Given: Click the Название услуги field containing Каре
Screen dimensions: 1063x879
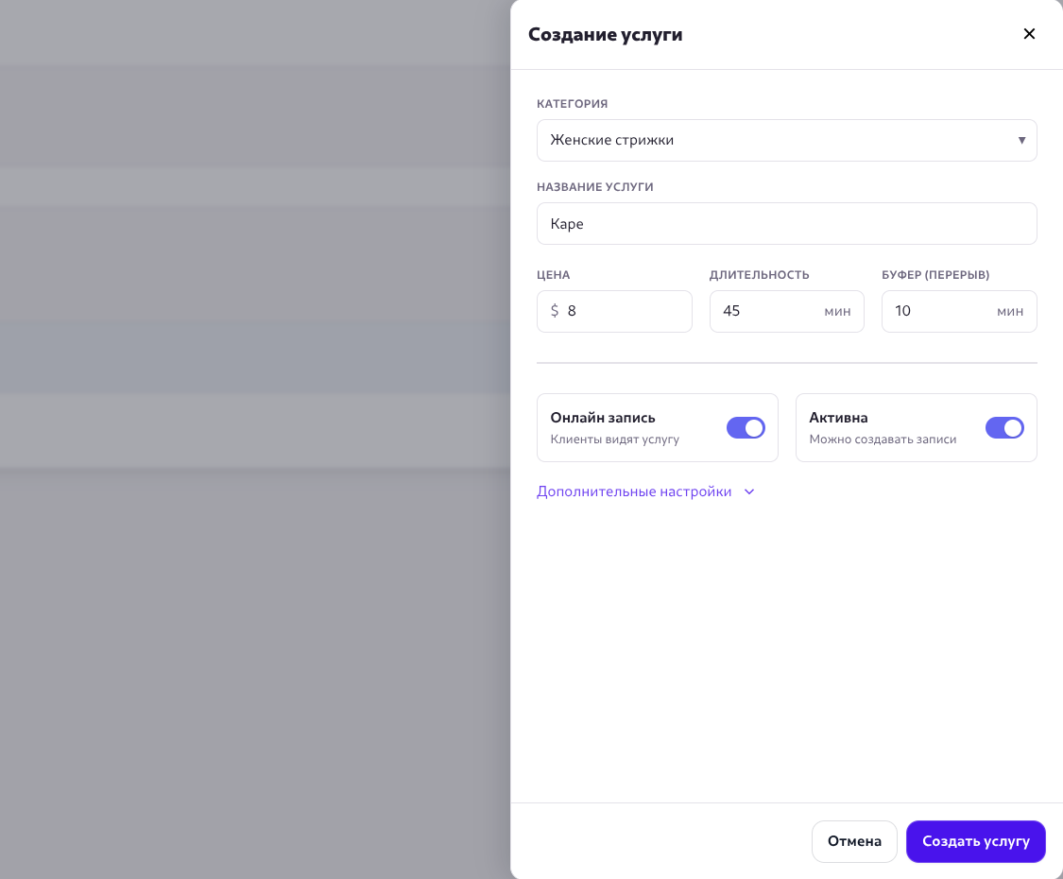Looking at the screenshot, I should click(786, 224).
